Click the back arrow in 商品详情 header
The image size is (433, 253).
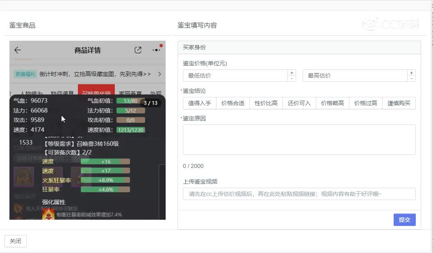coord(17,50)
